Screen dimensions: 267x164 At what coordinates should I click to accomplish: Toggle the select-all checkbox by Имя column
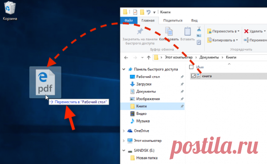pos(191,67)
